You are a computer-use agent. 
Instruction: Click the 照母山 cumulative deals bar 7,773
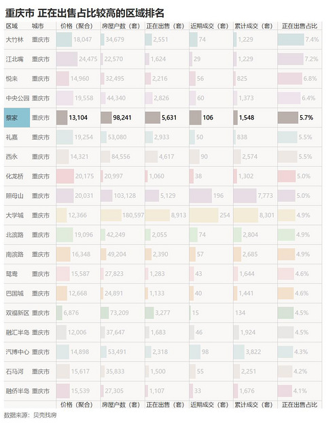[245, 196]
